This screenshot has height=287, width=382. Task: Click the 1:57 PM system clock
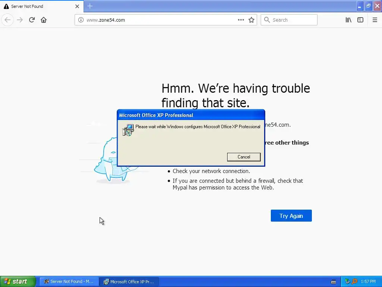[368, 282]
